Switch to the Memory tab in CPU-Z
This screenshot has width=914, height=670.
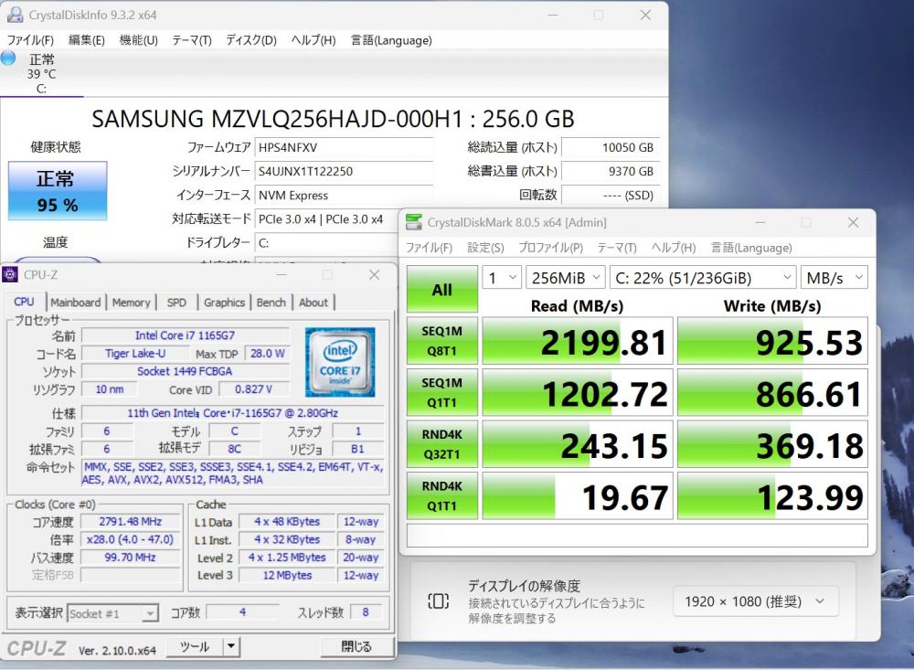pos(131,303)
